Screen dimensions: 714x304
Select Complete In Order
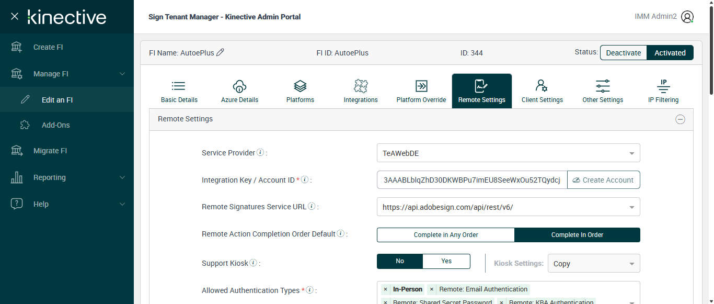coord(577,235)
